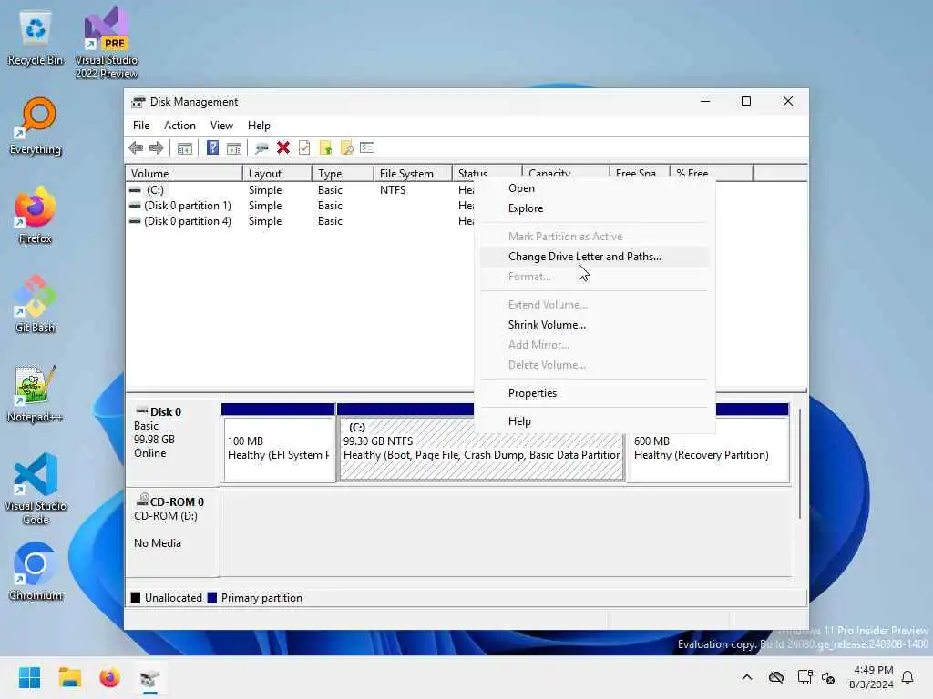Select the (Disk 0 partition 4) row
The width and height of the screenshot is (933, 699).
click(x=300, y=221)
